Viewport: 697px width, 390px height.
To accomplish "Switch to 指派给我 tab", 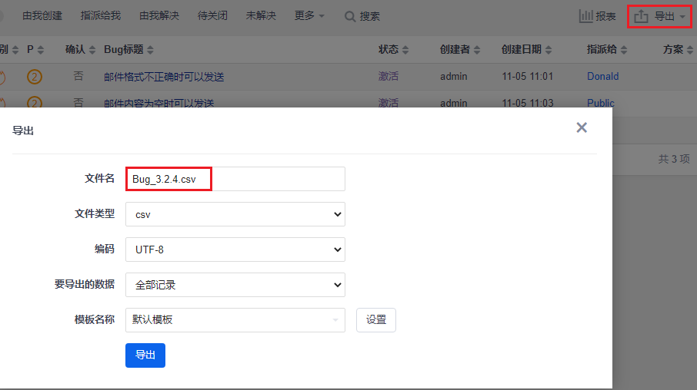I will point(101,16).
